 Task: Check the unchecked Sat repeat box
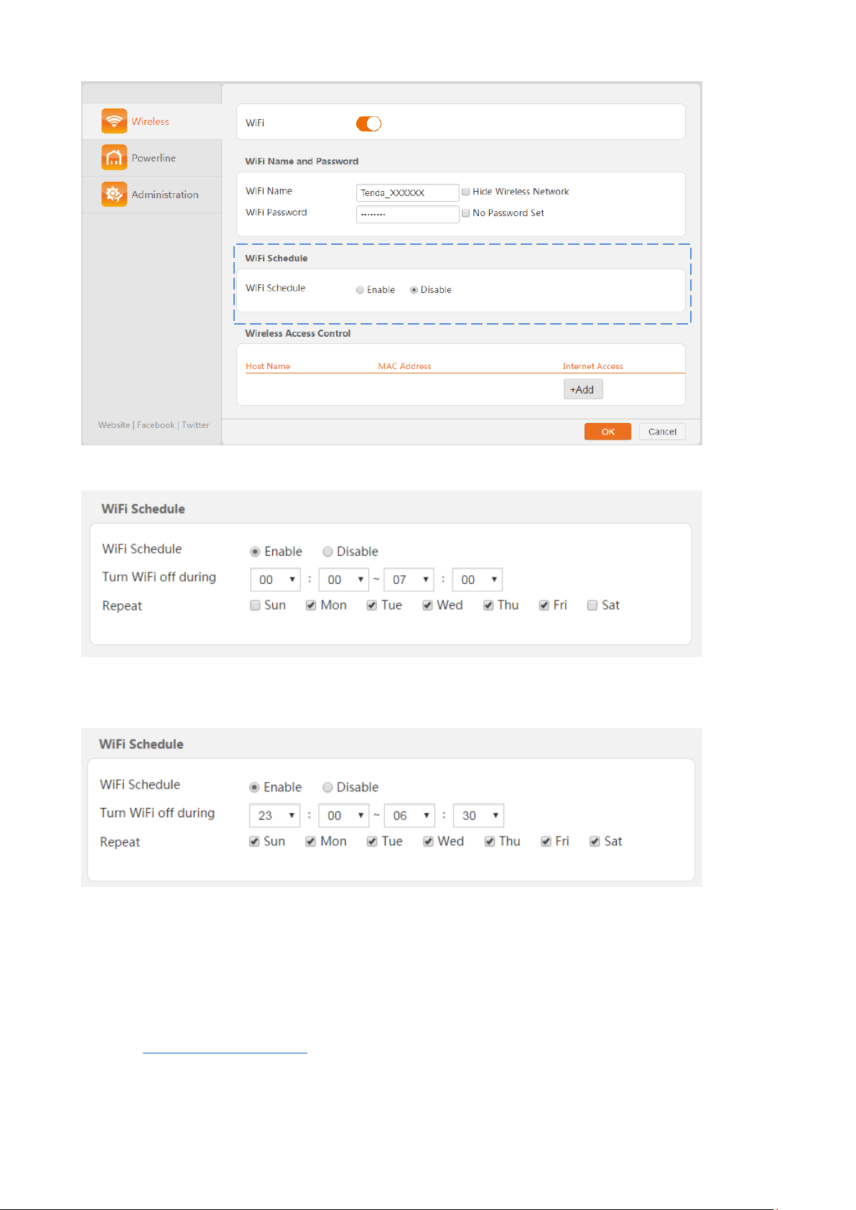tap(592, 605)
